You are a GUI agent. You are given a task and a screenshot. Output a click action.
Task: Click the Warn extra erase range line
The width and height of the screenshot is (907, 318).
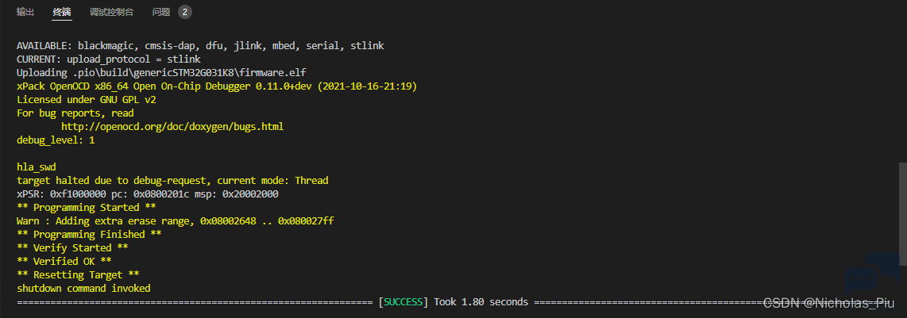pos(176,221)
